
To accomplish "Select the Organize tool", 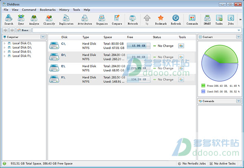I will click(102, 20).
